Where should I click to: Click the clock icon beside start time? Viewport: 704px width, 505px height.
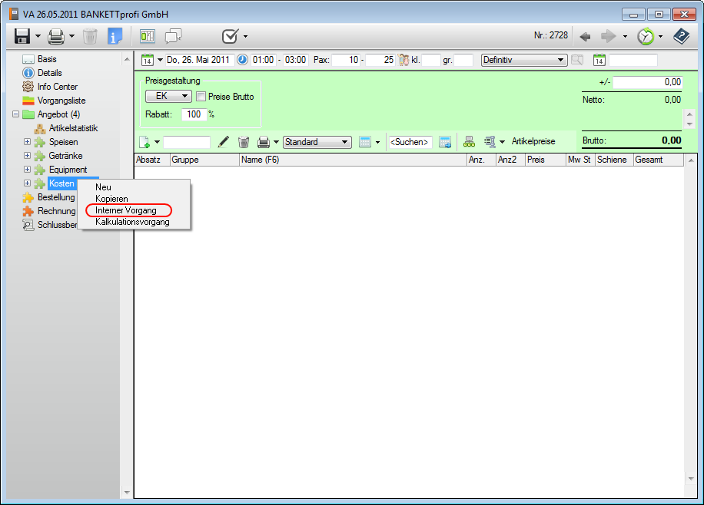[242, 60]
